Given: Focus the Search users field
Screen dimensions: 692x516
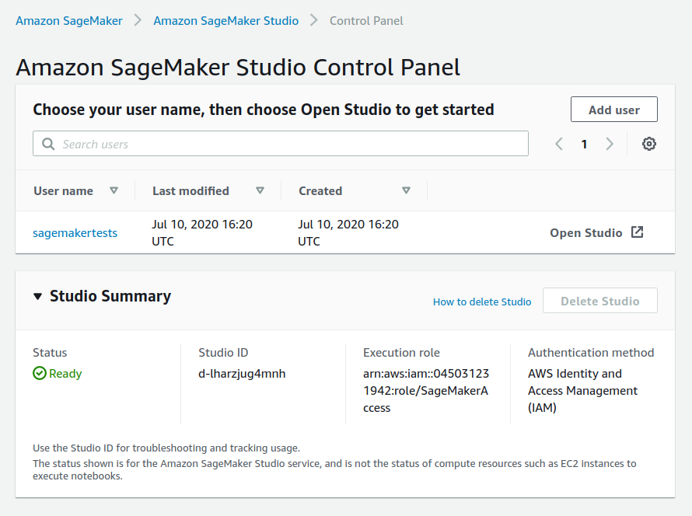Looking at the screenshot, I should coord(281,143).
